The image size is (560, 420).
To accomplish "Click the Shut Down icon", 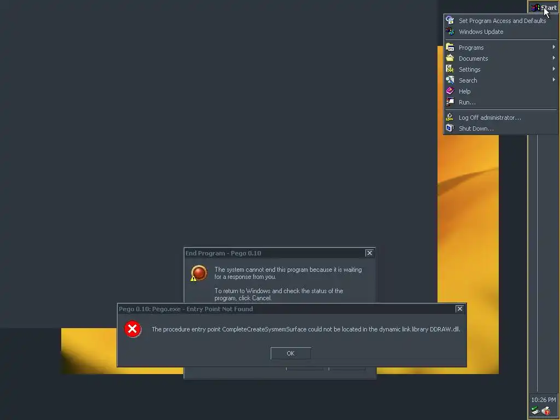I will 450,128.
